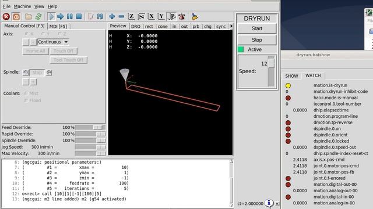
Task: Open the prb tab
Action: coord(196,27)
